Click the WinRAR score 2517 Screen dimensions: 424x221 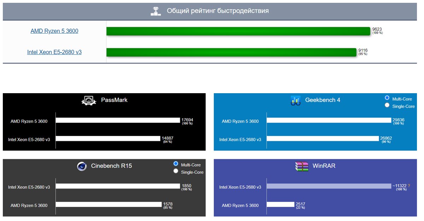coord(300,204)
